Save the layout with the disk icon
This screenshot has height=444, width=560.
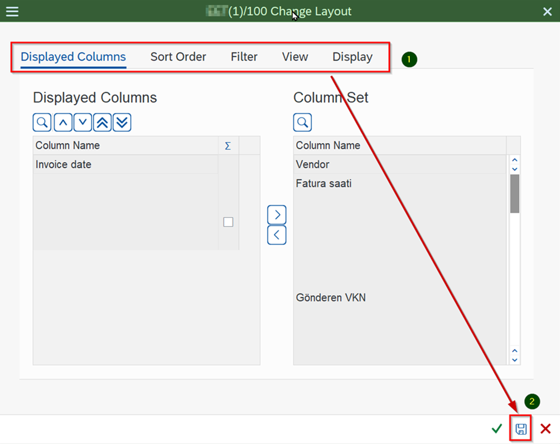520,428
